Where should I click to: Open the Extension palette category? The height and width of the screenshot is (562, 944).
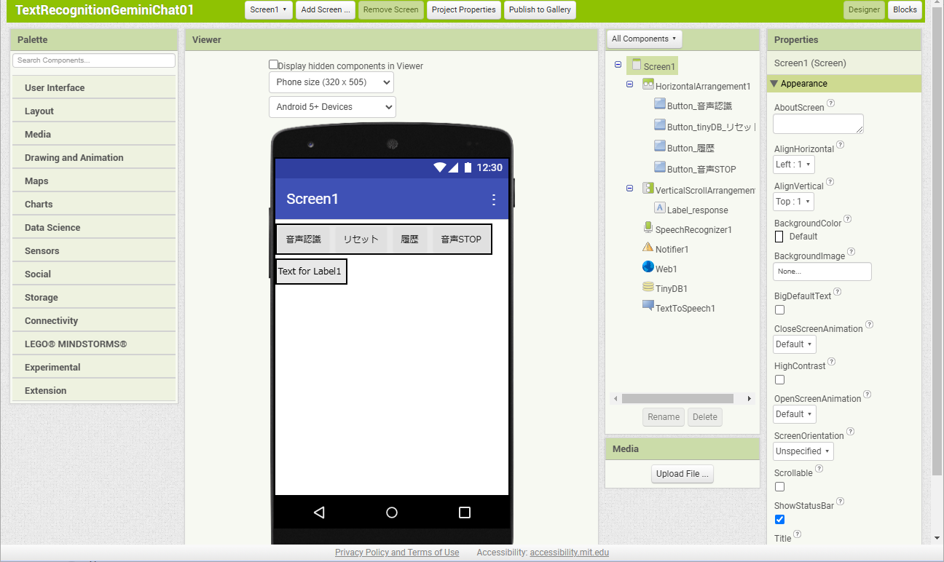[94, 390]
